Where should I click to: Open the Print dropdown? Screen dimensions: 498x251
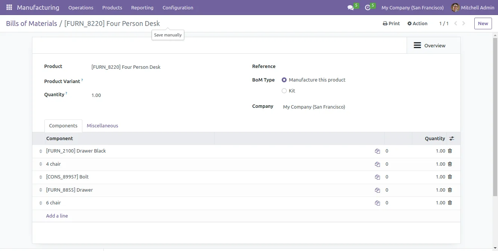coord(391,23)
